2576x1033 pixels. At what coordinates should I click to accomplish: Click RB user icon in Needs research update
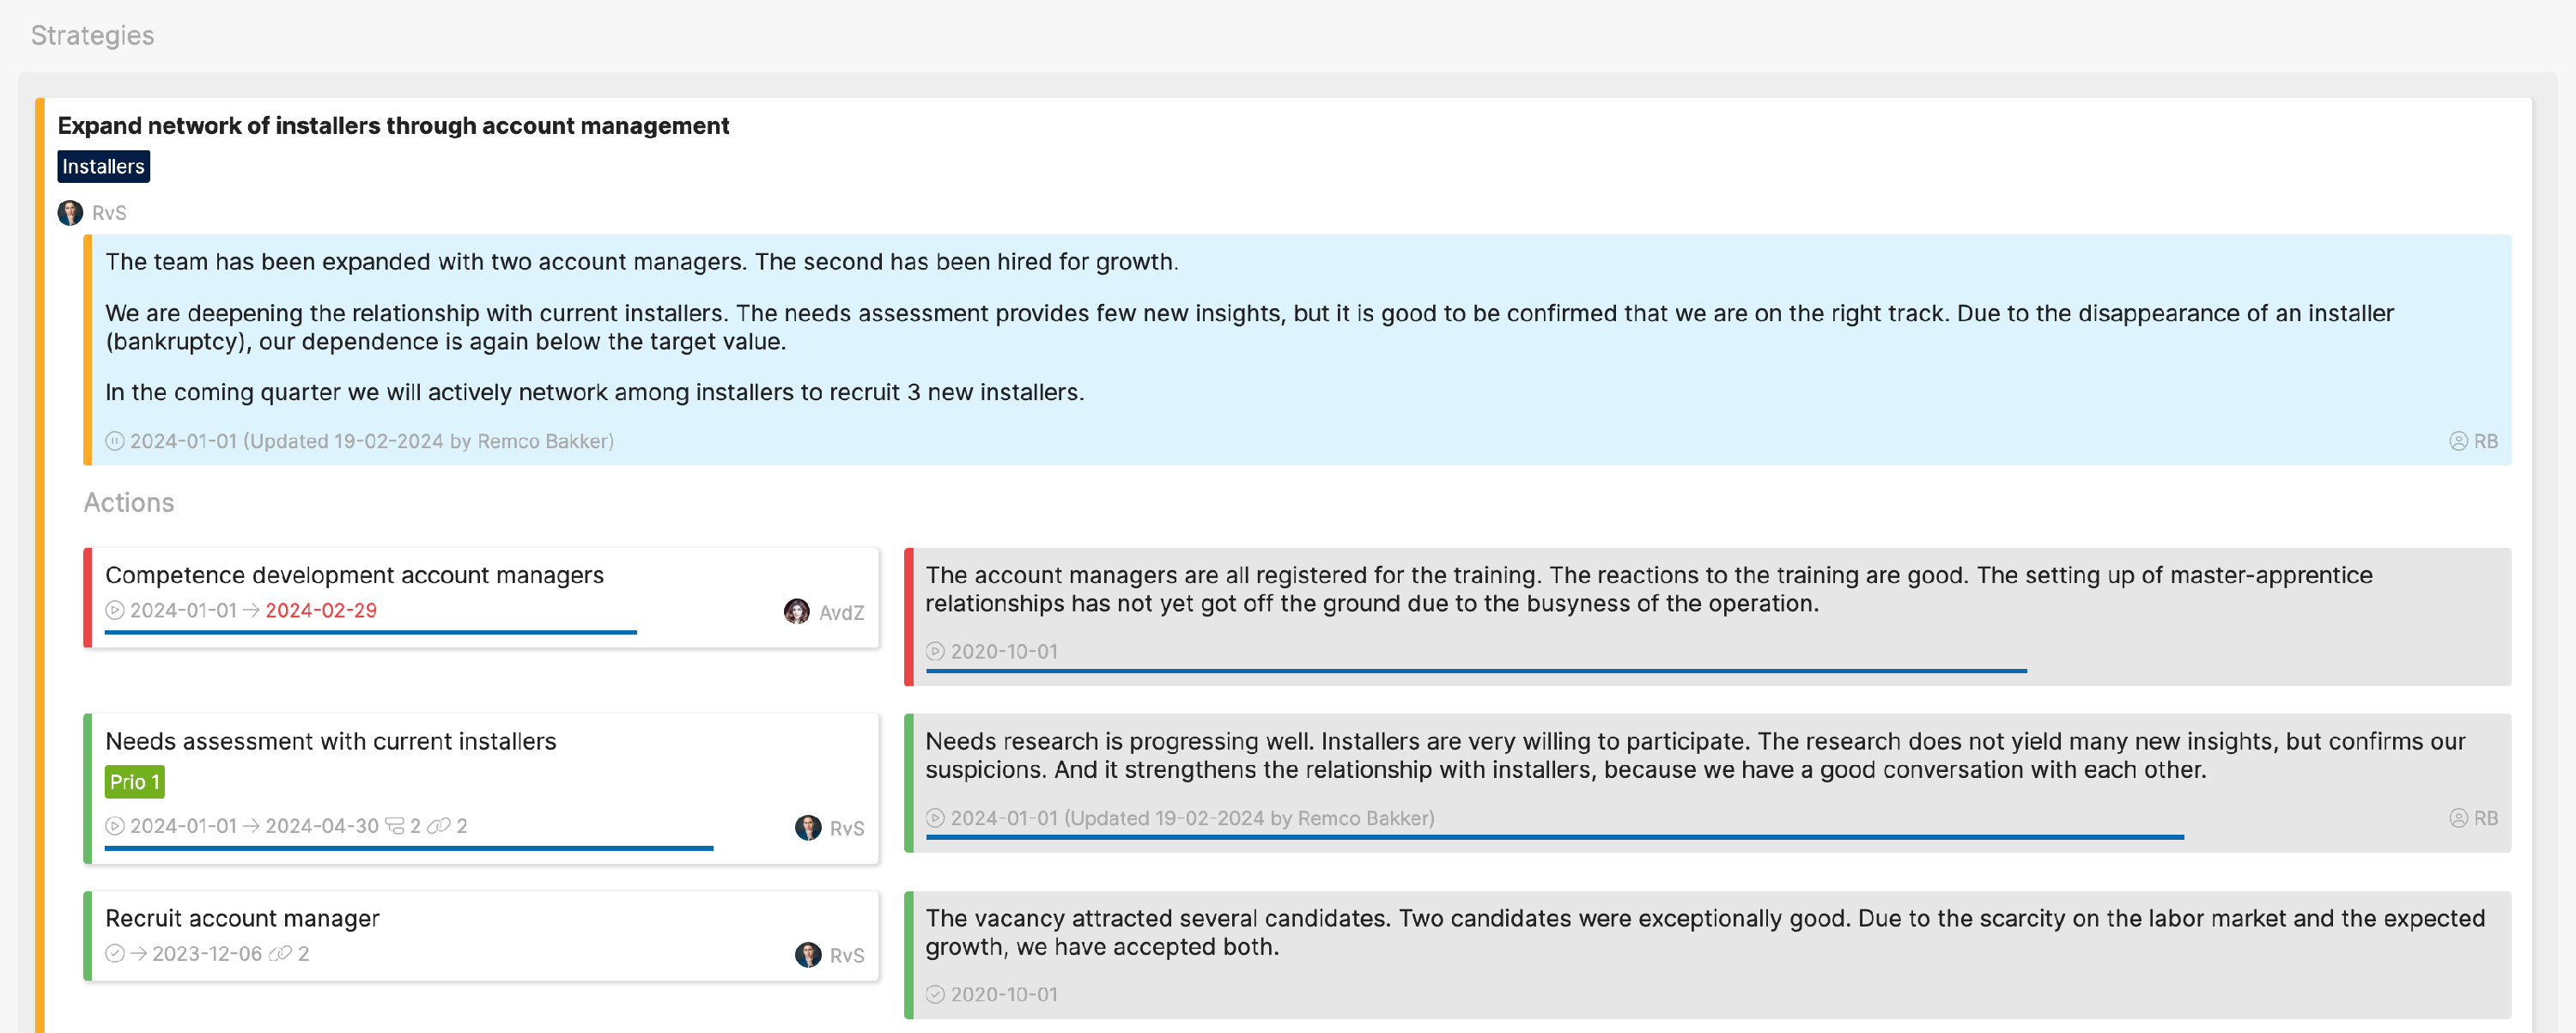2458,818
